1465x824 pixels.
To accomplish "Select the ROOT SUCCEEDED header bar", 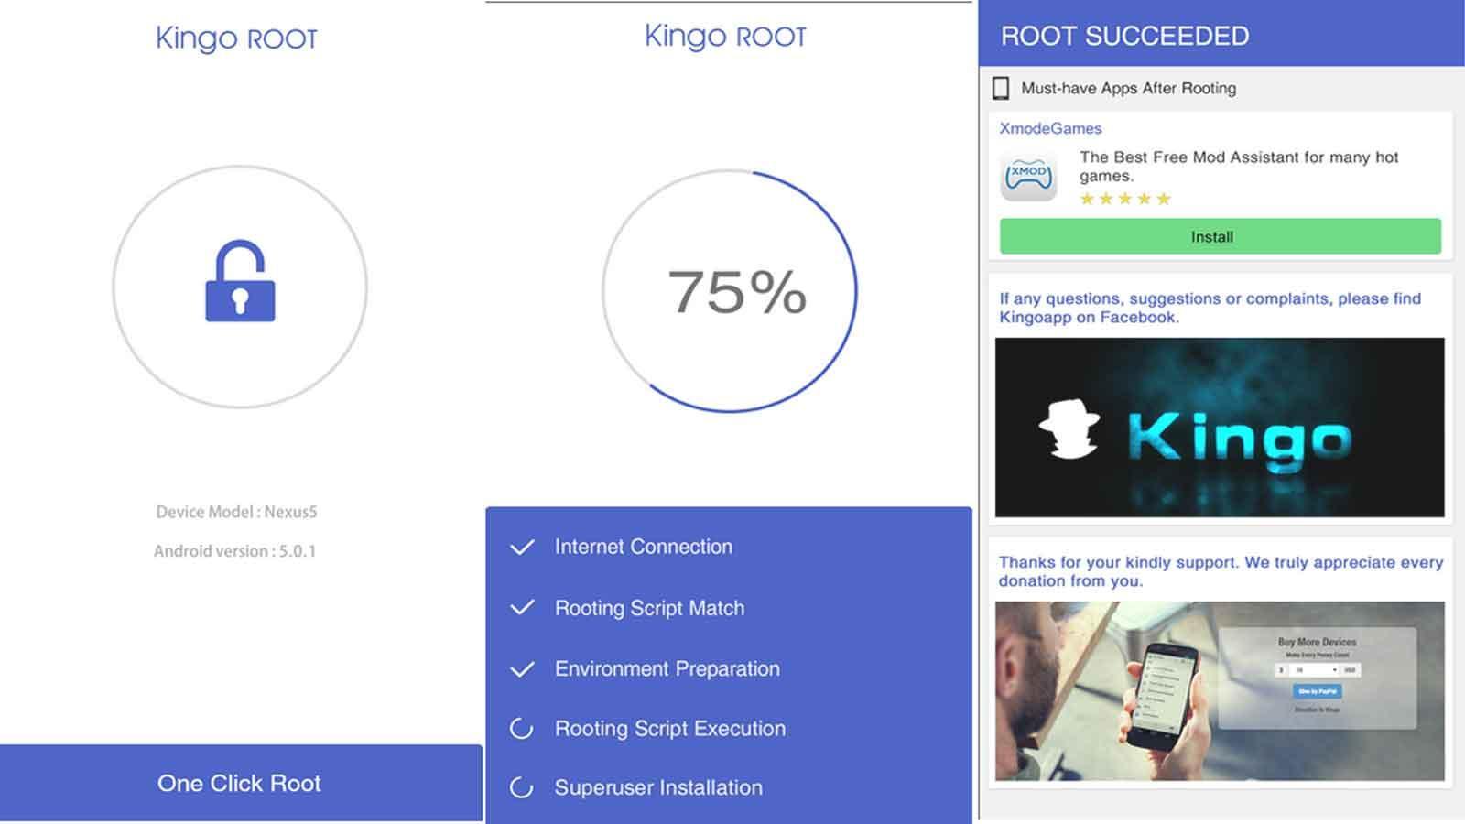I will 1221,35.
